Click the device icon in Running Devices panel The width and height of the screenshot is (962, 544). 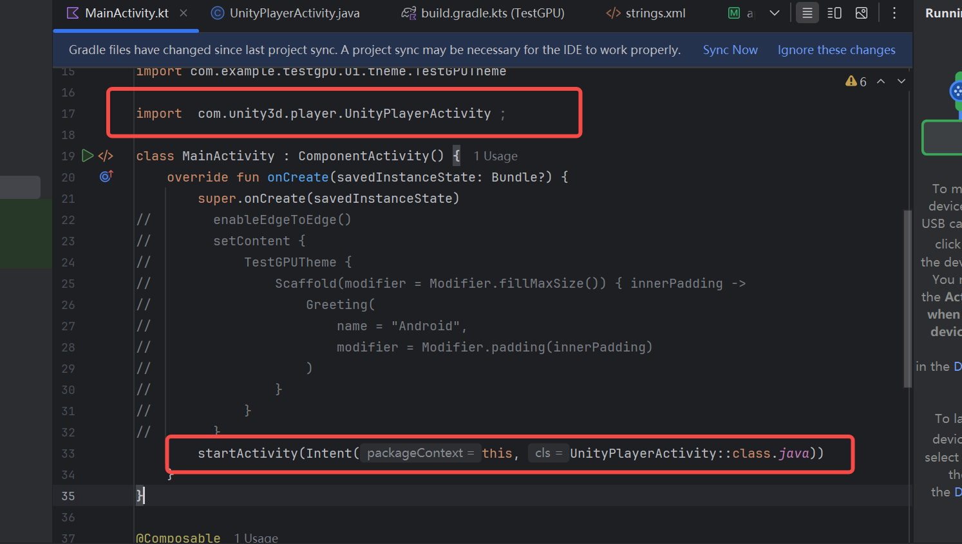[956, 91]
